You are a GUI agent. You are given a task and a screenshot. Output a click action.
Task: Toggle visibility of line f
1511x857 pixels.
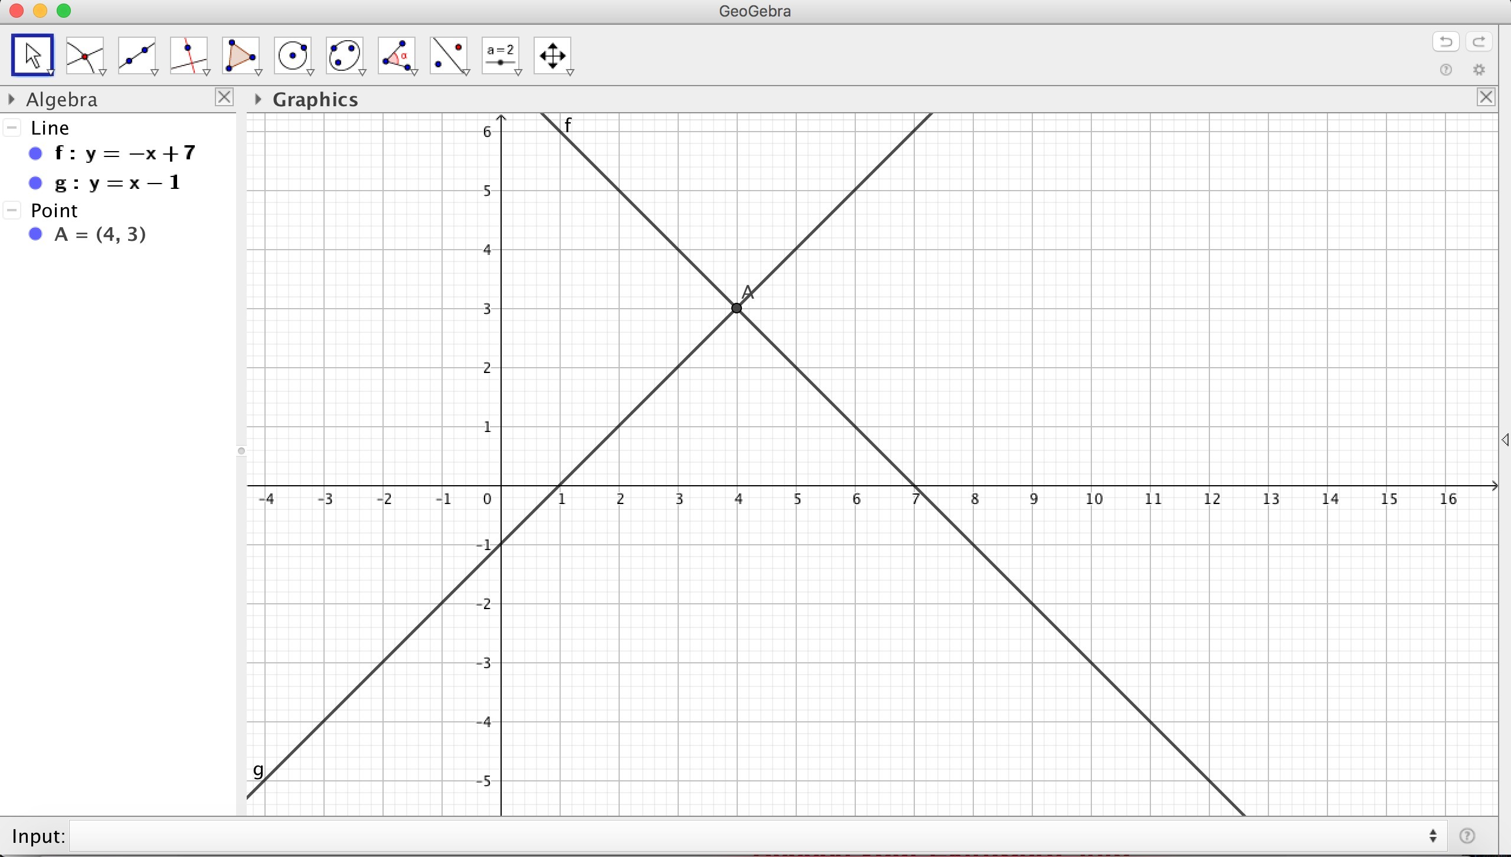(35, 154)
